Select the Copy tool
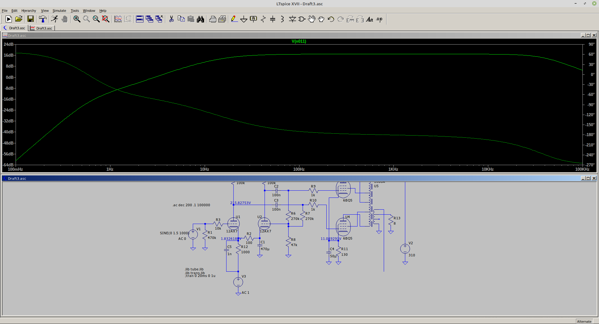Screen dimensions: 599x324 (x=181, y=19)
